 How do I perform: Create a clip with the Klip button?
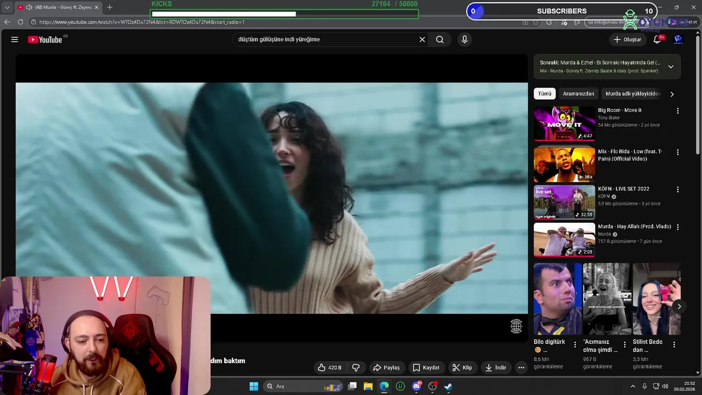(x=462, y=368)
